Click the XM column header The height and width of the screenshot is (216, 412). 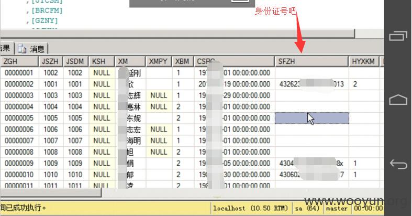pos(130,61)
